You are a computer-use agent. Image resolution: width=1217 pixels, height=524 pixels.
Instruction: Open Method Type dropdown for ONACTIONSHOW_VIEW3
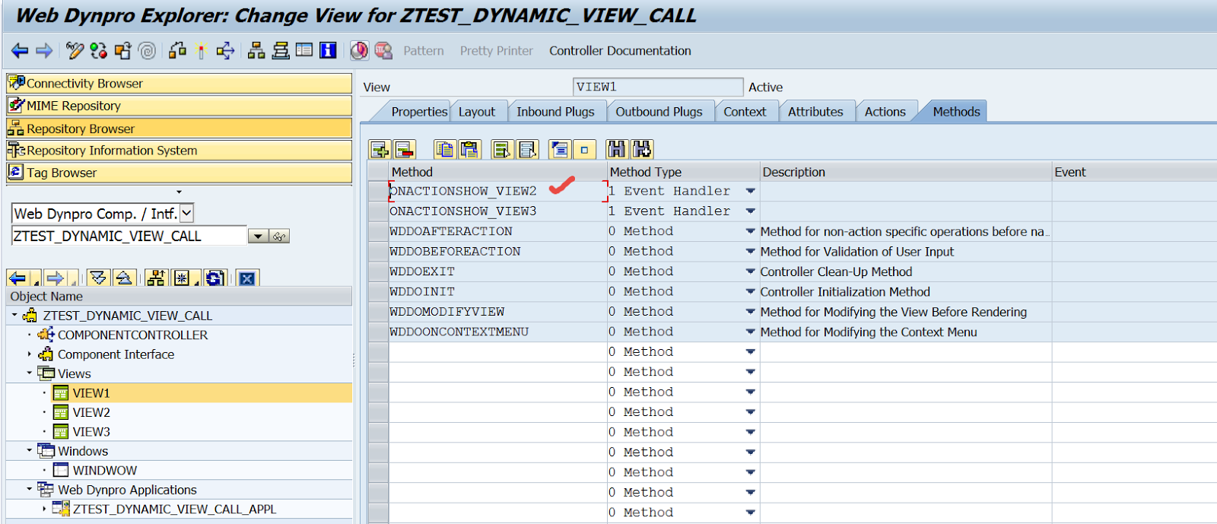tap(750, 211)
